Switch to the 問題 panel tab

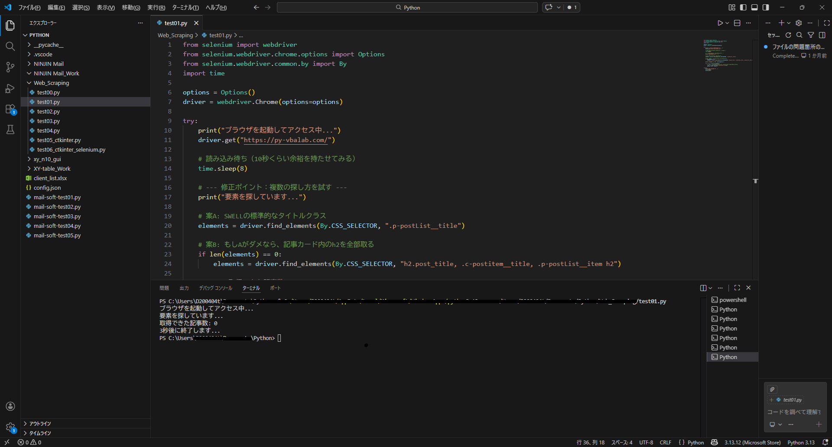tap(164, 288)
